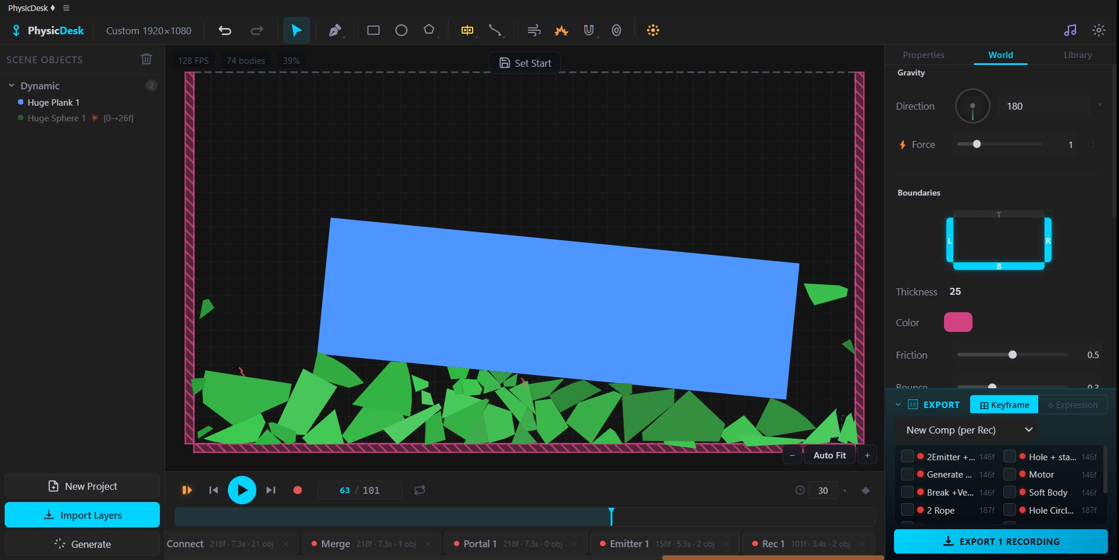Image resolution: width=1119 pixels, height=560 pixels.
Task: Select the Pen drawing tool
Action: pos(335,30)
